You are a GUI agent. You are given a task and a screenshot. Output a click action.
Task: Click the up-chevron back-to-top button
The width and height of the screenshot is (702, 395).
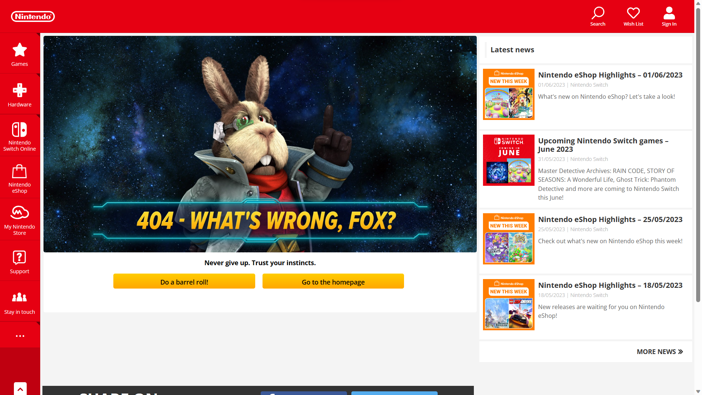[x=20, y=389]
